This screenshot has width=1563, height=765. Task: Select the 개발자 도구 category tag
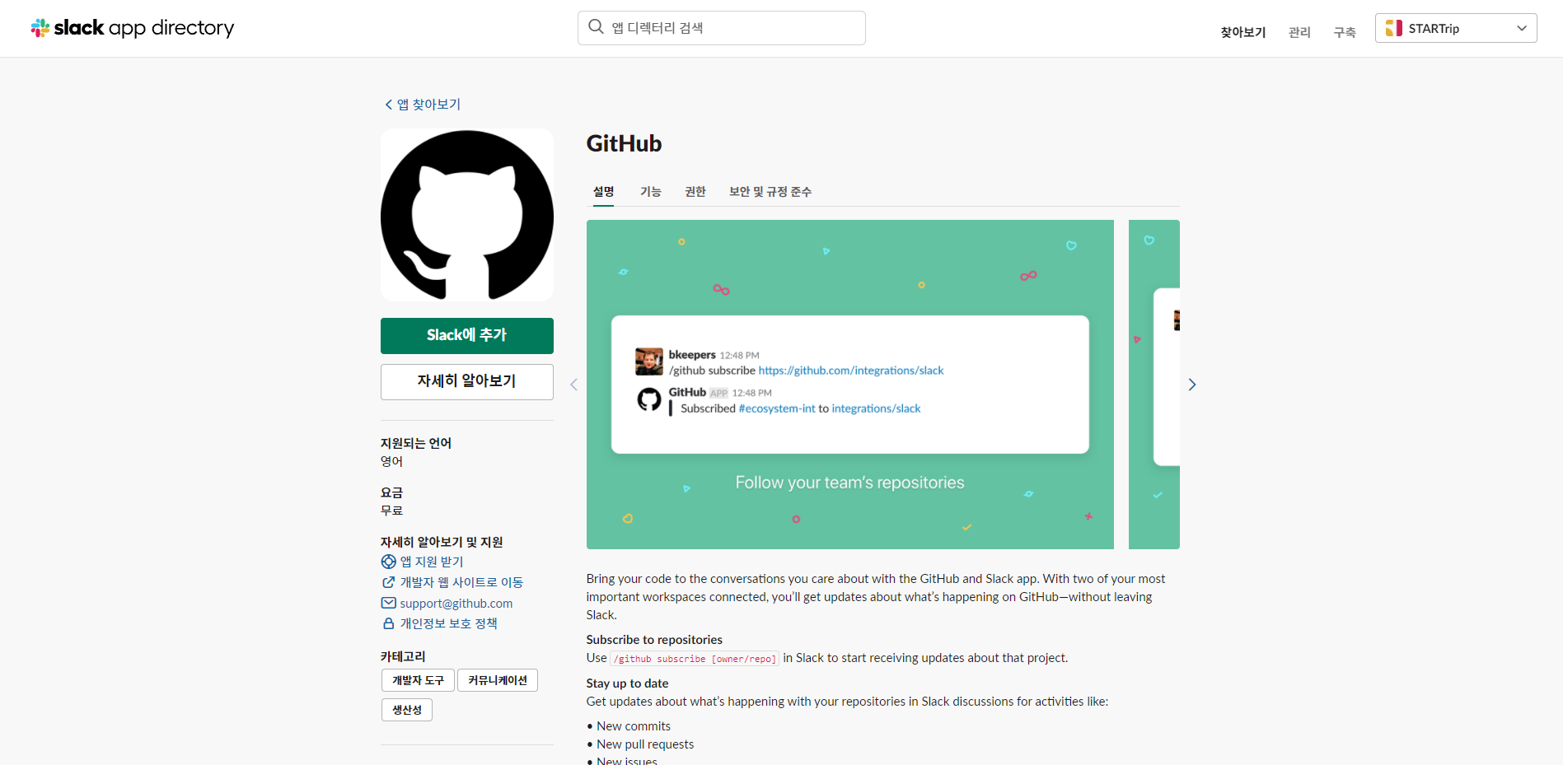click(418, 680)
